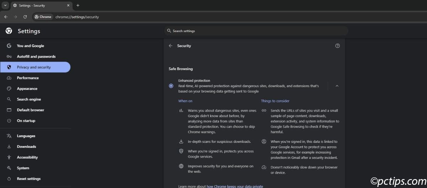Viewport: 427px width, 188px height.
Task: Click the browser reload page icon
Action: [x=25, y=17]
